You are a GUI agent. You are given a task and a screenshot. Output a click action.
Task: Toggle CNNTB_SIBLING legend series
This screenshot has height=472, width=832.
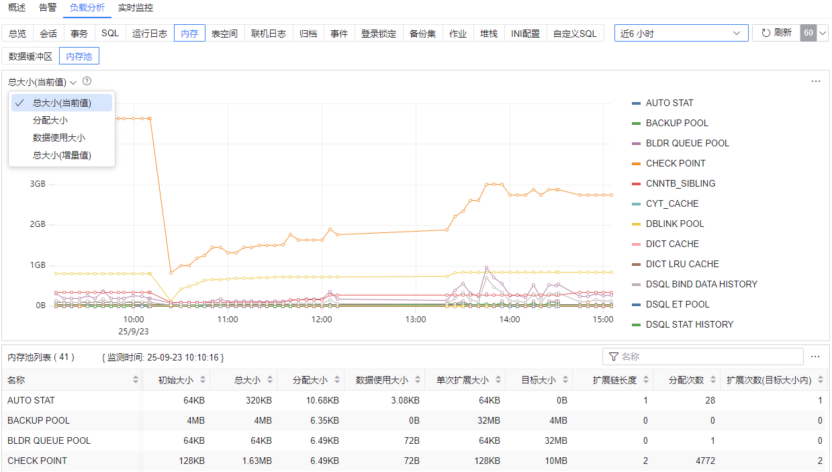[674, 183]
